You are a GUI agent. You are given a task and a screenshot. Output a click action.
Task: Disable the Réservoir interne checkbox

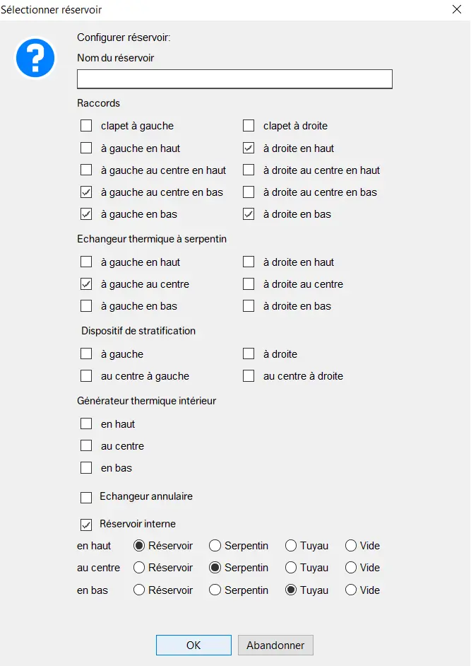tap(86, 525)
